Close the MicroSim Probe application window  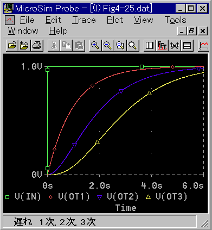tap(202, 8)
